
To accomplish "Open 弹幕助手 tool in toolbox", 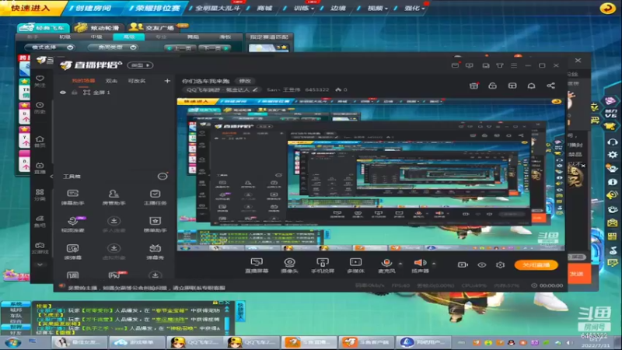I will click(x=72, y=197).
